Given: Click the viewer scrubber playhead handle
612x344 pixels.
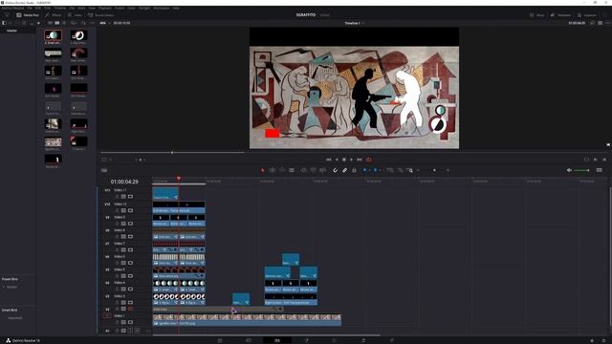Looking at the screenshot, I should coord(172,153).
